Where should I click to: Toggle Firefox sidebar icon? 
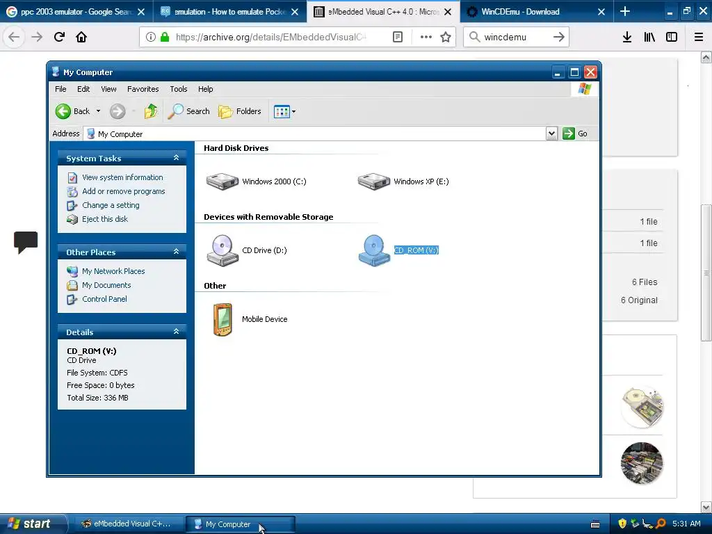click(x=672, y=37)
